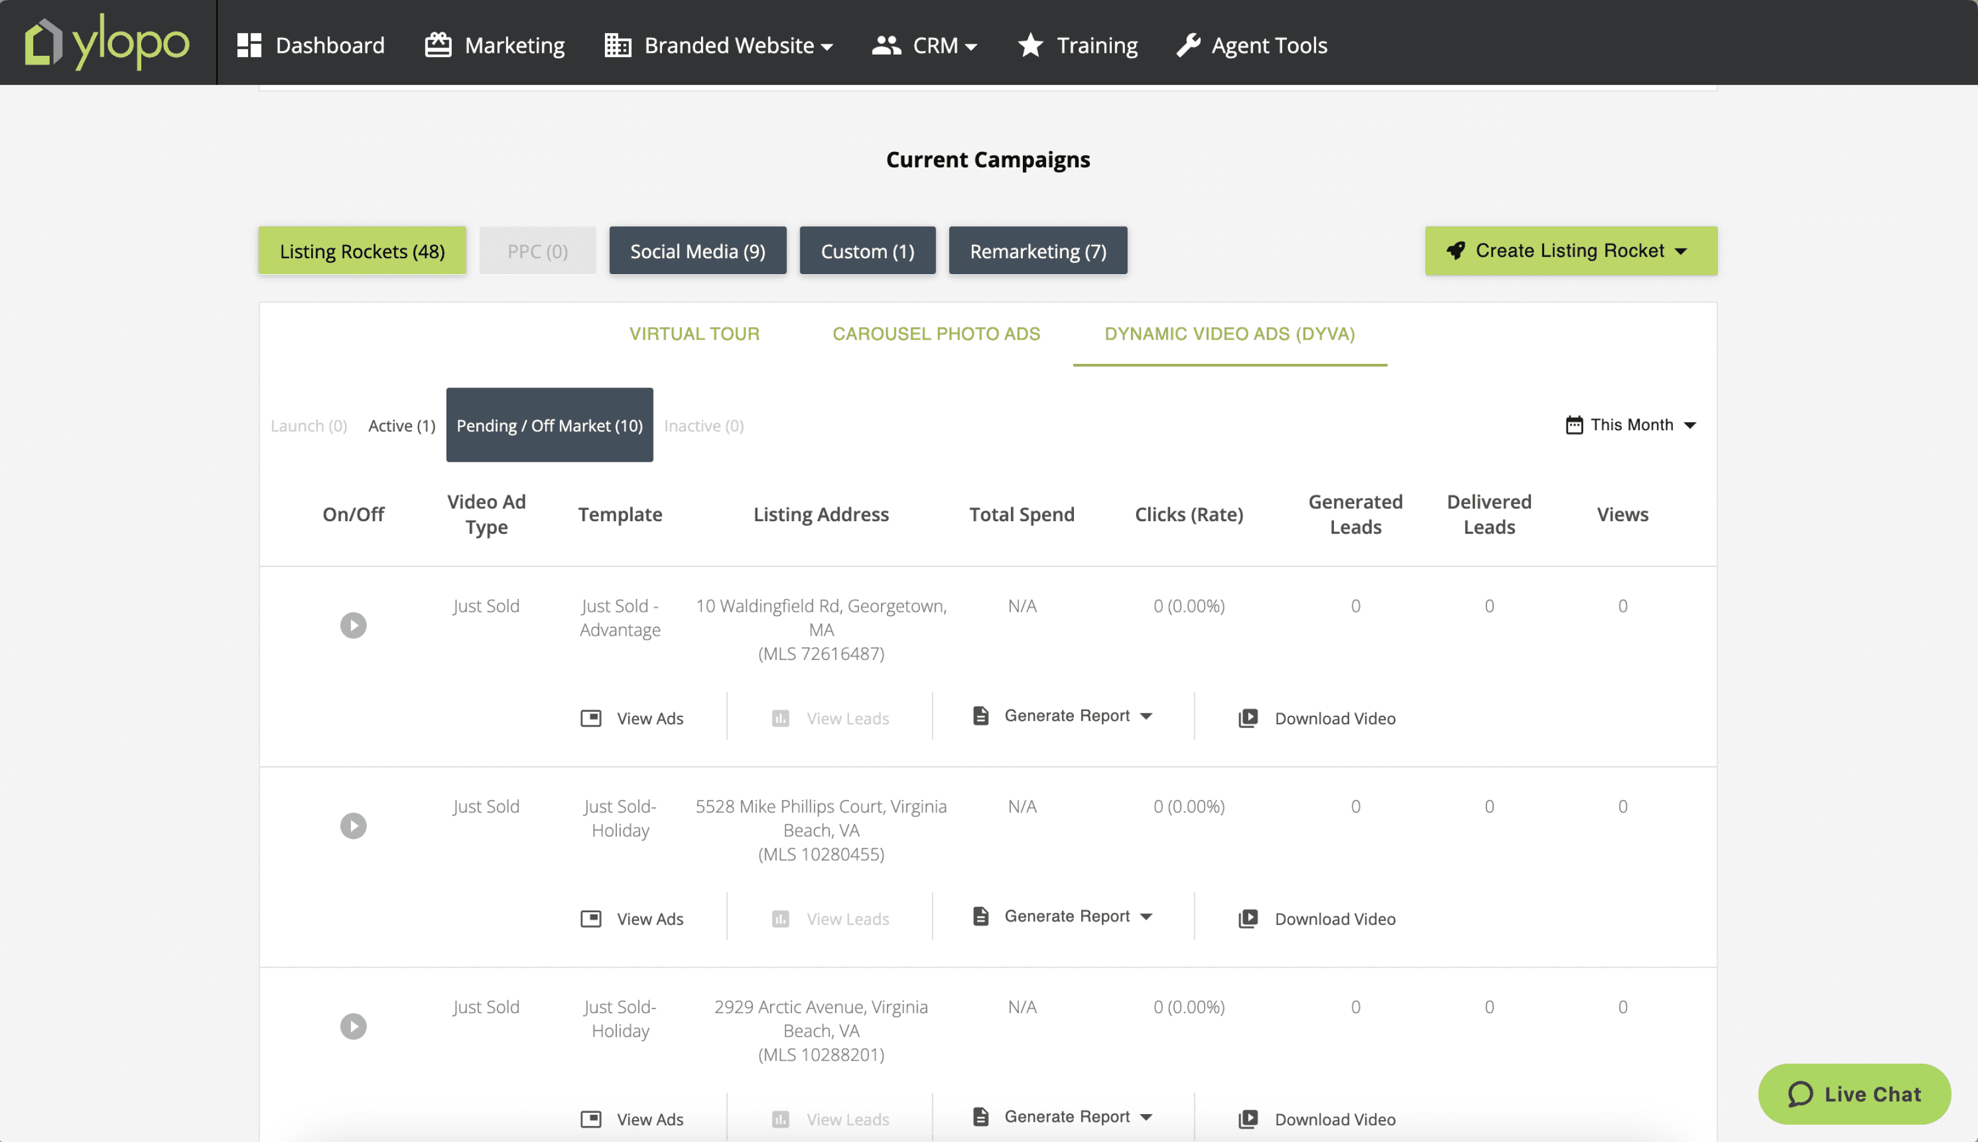1978x1142 pixels.
Task: Click the Remarketing (7) button
Action: coord(1037,251)
